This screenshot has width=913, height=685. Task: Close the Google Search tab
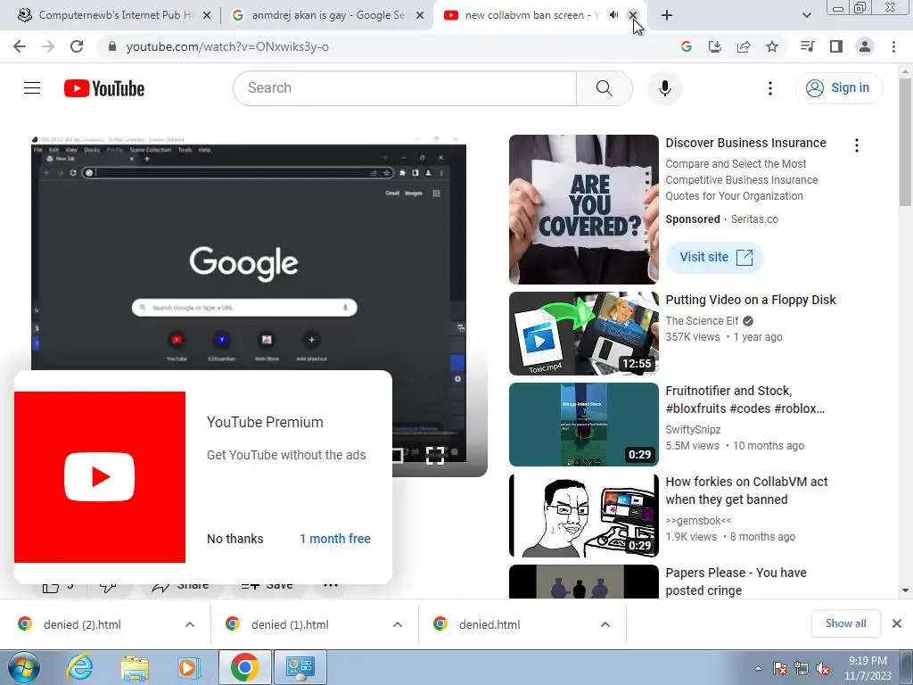[420, 15]
